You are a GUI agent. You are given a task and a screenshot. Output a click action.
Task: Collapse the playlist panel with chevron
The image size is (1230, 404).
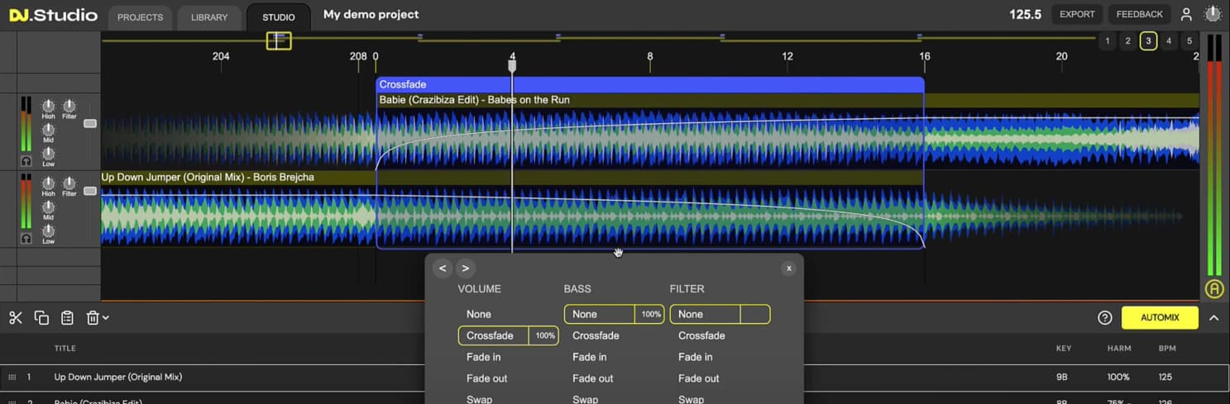(x=1213, y=318)
